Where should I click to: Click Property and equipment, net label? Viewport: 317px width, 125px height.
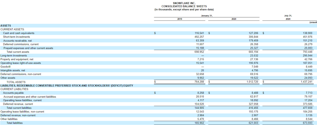coord(17,59)
